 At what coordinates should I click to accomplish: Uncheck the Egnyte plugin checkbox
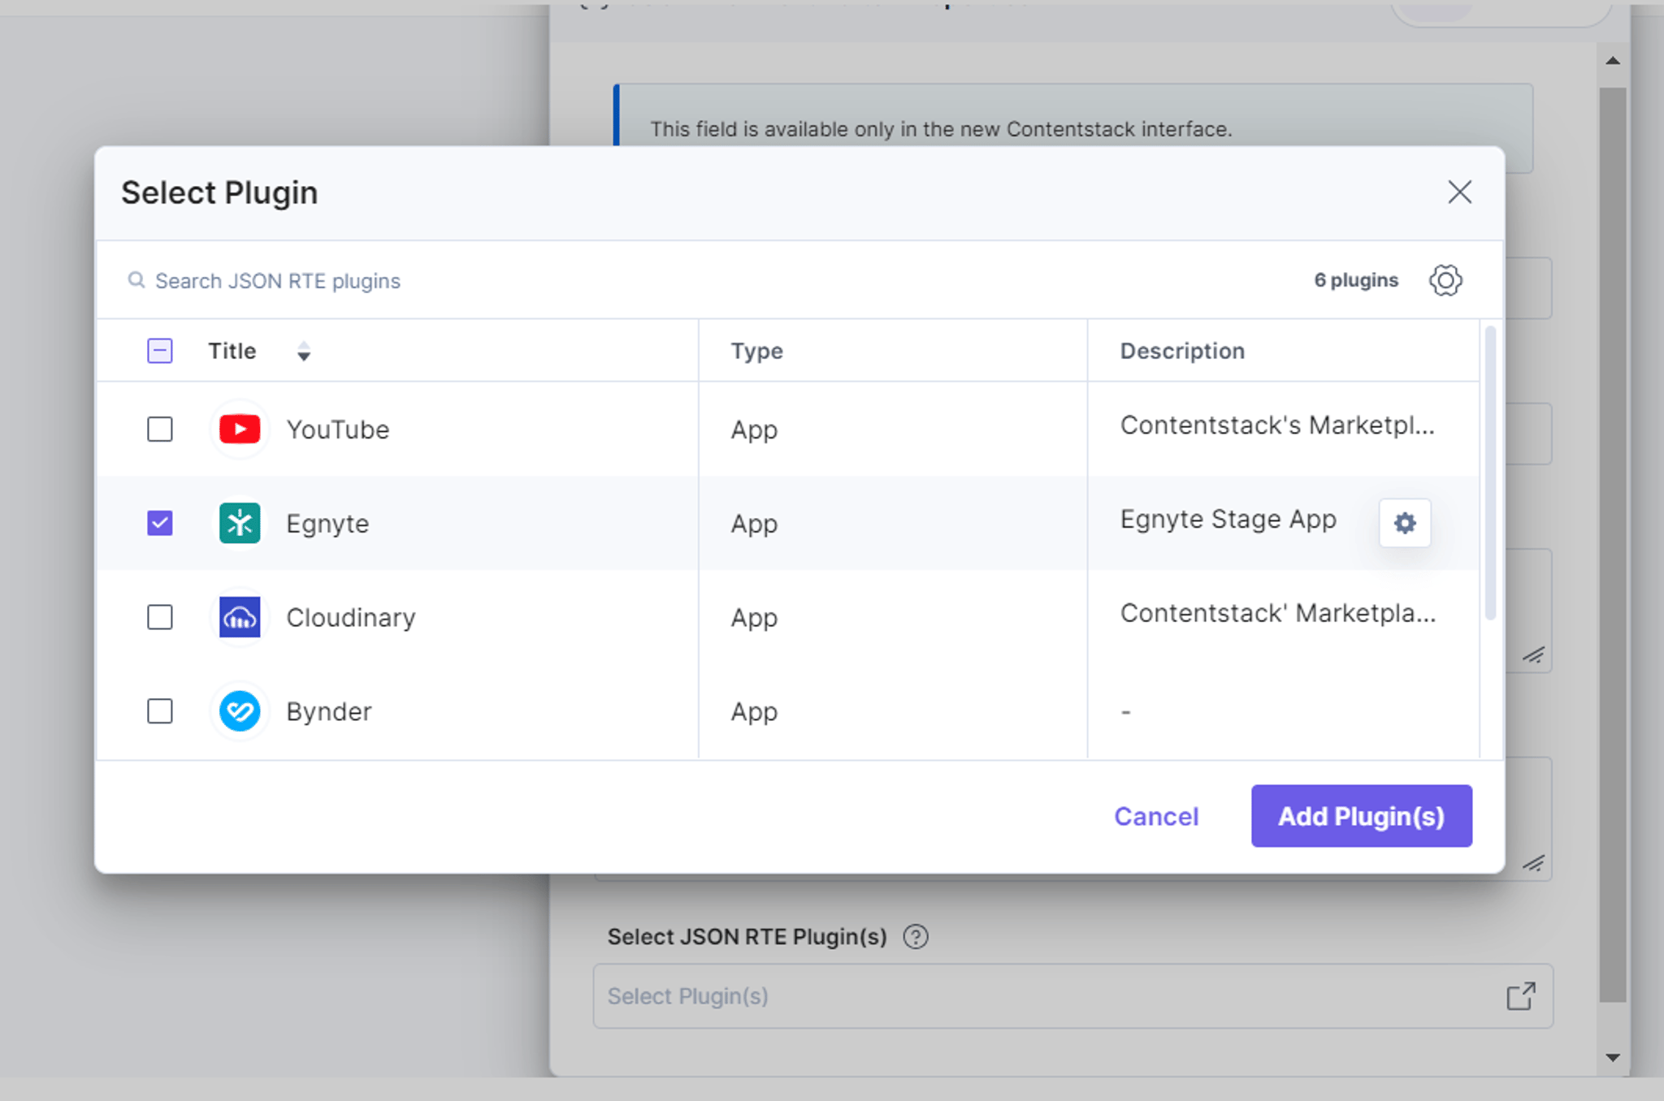pyautogui.click(x=160, y=523)
